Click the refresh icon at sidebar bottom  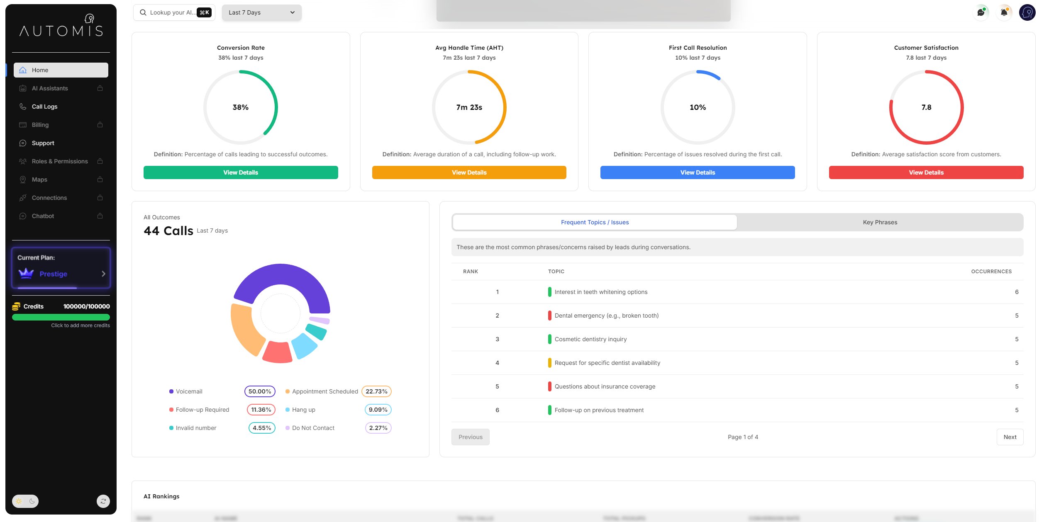pyautogui.click(x=103, y=501)
